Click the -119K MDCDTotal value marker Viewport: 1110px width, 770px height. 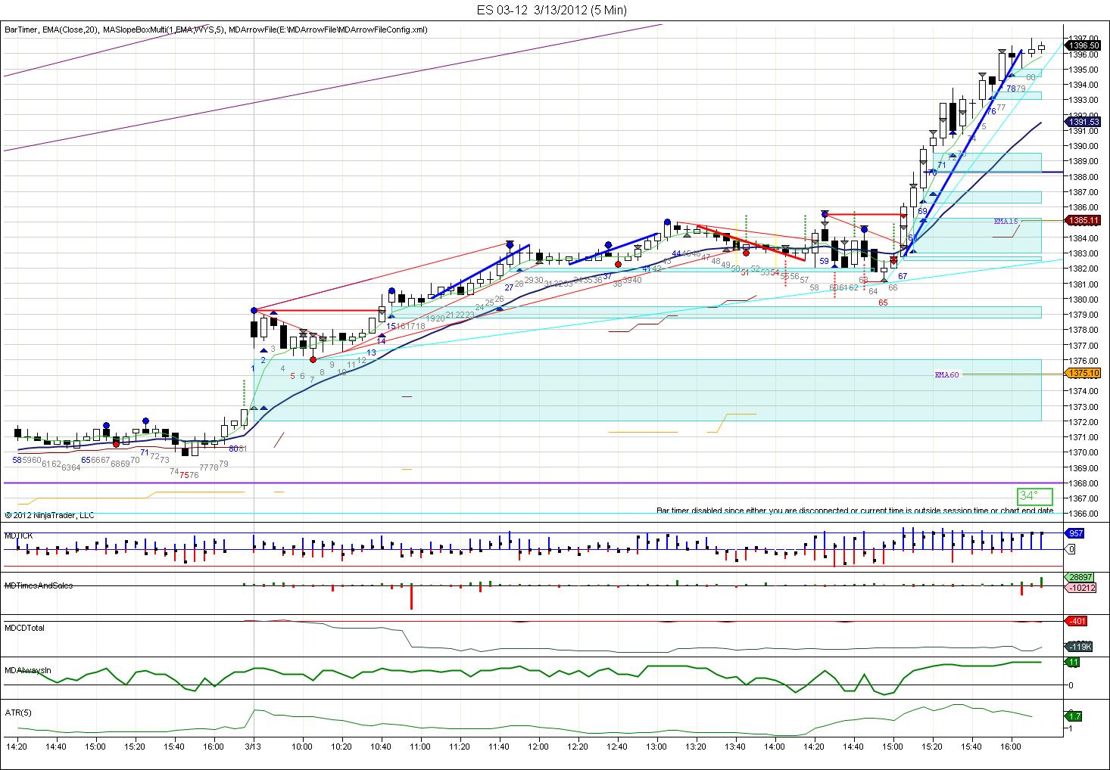(x=1079, y=647)
